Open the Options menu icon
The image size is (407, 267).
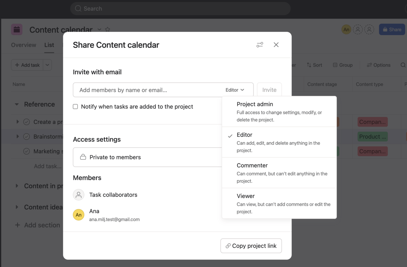click(x=369, y=65)
